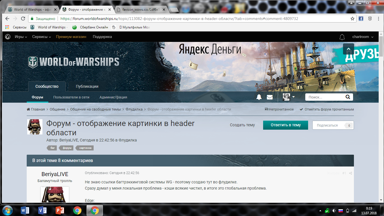Click the browser forward arrow
This screenshot has width=384, height=216.
tap(15, 19)
